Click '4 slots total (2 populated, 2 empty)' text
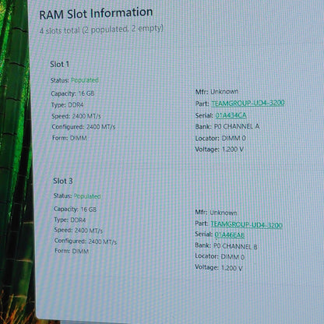This screenshot has width=324, height=324. [101, 30]
